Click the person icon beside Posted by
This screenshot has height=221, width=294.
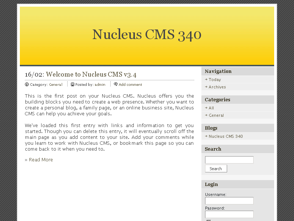coord(73,84)
